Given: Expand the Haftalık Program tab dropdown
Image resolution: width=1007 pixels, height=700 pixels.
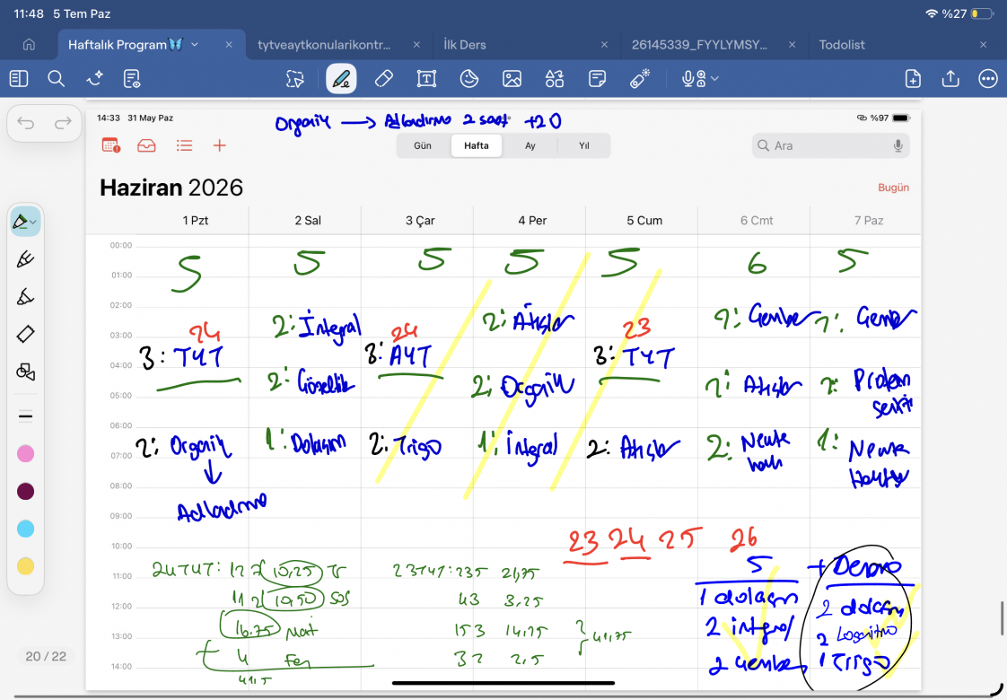Looking at the screenshot, I should click(x=195, y=45).
